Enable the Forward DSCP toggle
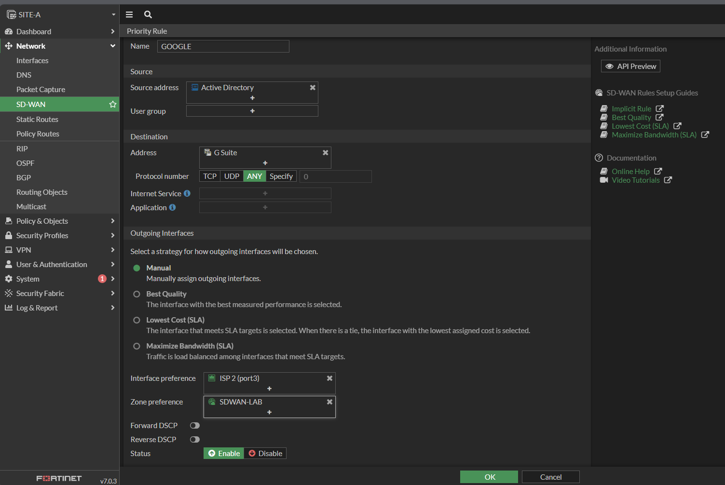Image resolution: width=725 pixels, height=485 pixels. [x=195, y=426]
